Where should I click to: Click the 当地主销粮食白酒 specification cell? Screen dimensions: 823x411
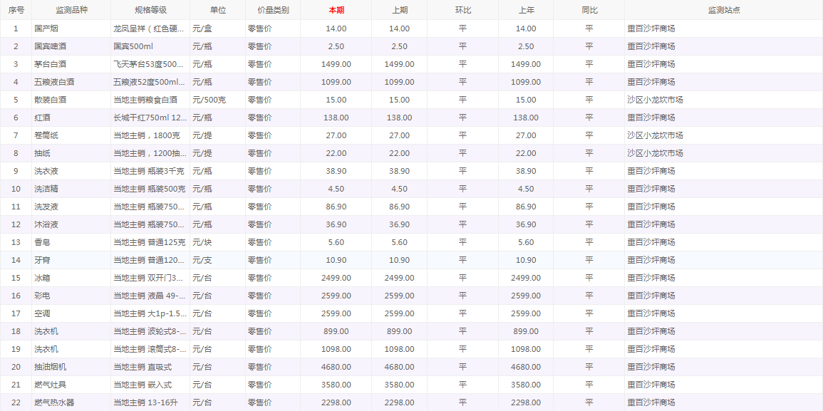pyautogui.click(x=145, y=100)
